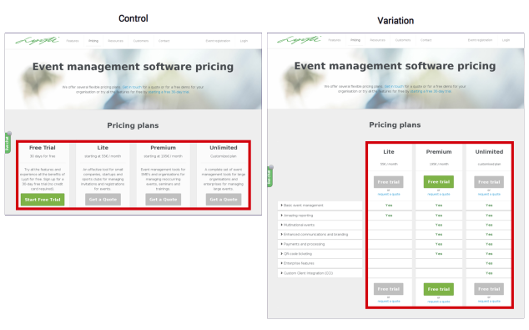529x330 pixels.
Task: Expand the Multinational events feature row
Action: (x=320, y=225)
